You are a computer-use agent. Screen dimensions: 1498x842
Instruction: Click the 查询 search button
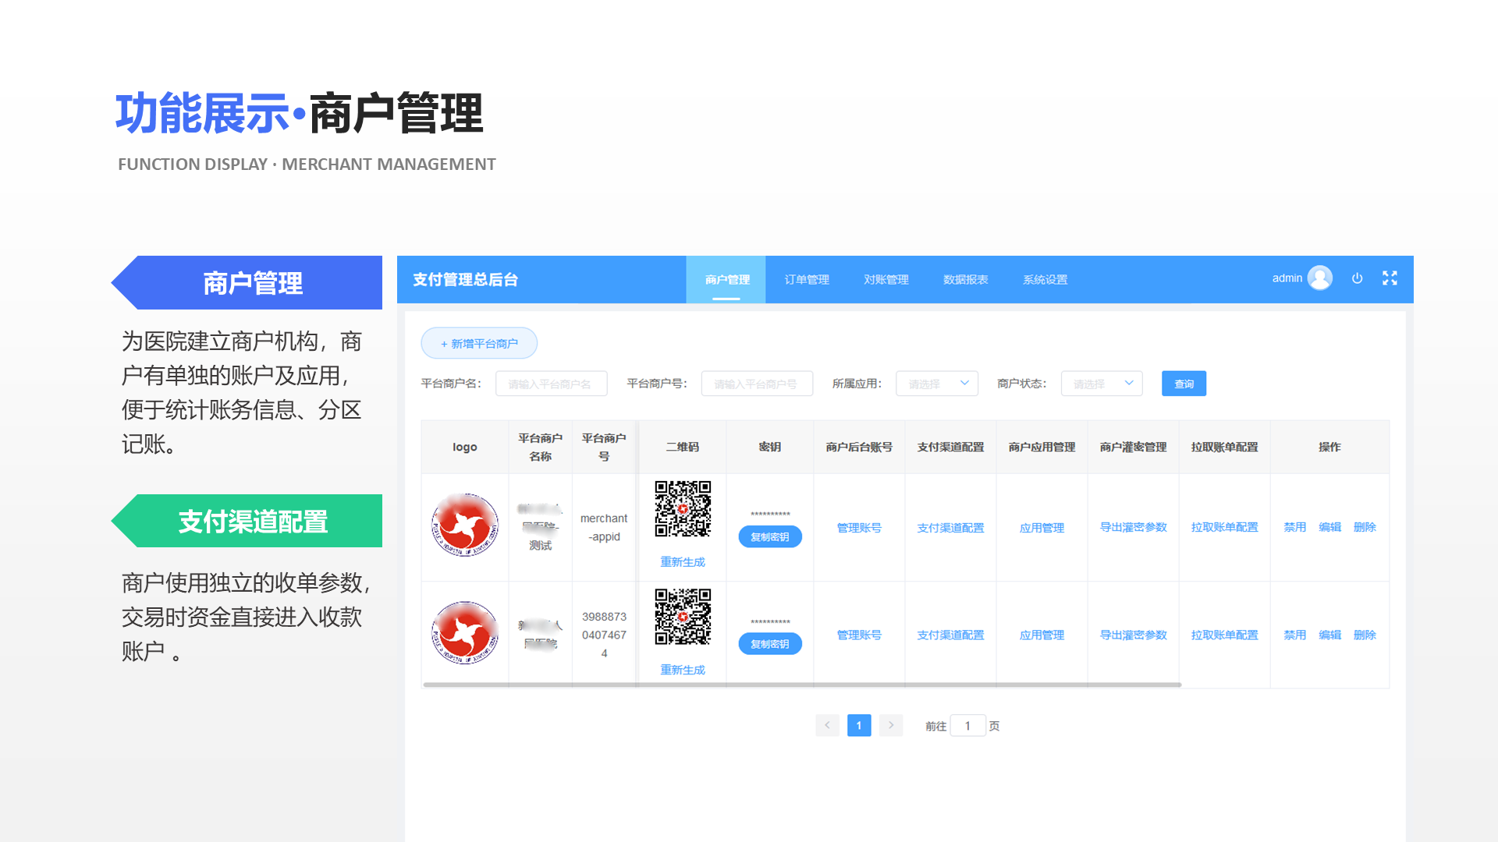pyautogui.click(x=1184, y=383)
